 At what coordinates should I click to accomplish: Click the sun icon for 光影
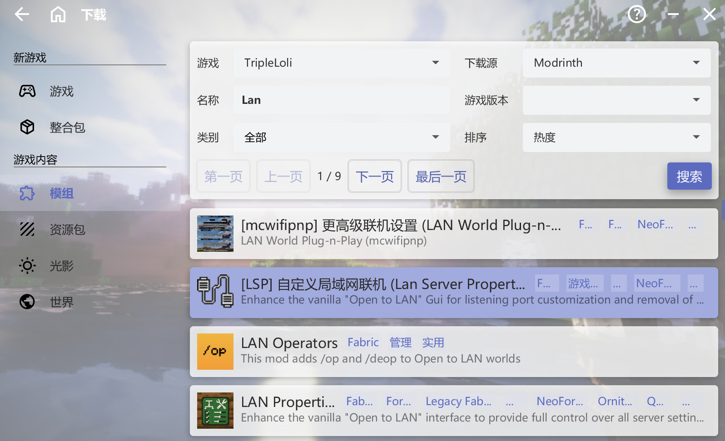(x=27, y=266)
